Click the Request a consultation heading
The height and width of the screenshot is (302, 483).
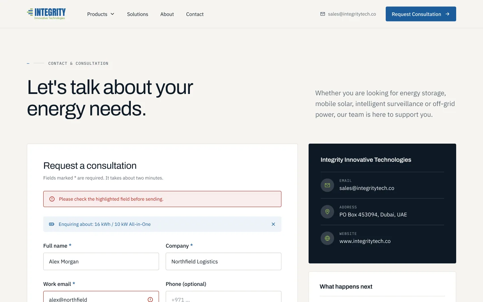click(90, 166)
